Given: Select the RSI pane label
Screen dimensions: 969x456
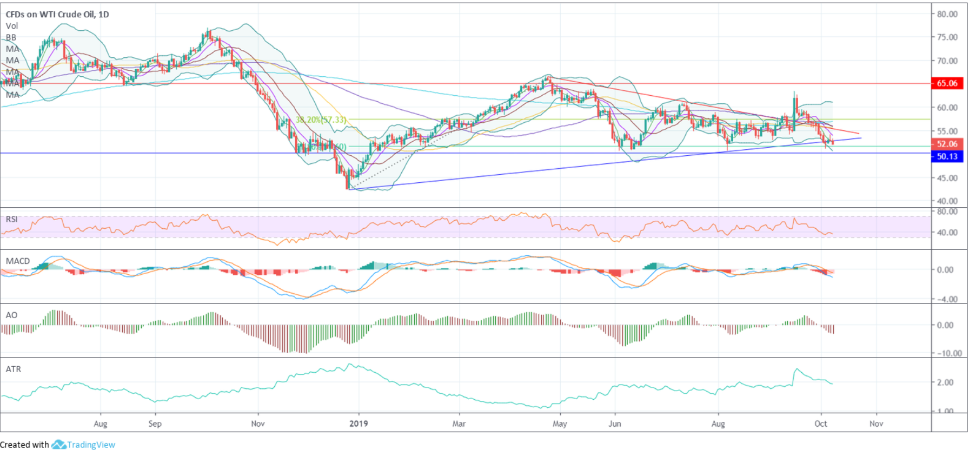Looking at the screenshot, I should (x=12, y=219).
